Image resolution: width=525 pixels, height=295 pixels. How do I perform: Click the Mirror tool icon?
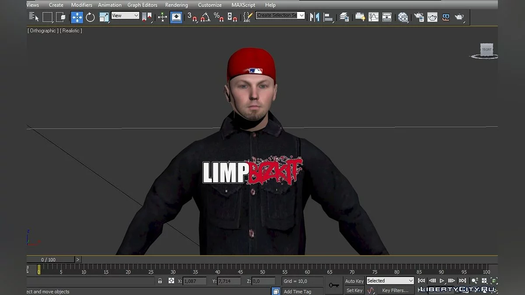pyautogui.click(x=314, y=17)
